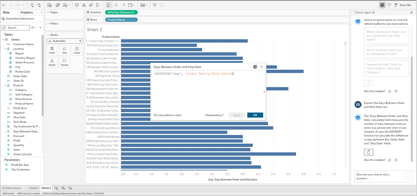
Task: Open the 1 Dependency dropdown in calc dialog
Action: (x=215, y=115)
